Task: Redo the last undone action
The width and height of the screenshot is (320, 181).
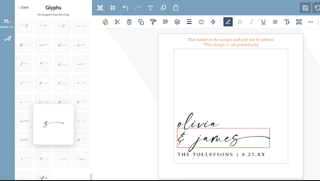Action: [x=138, y=8]
